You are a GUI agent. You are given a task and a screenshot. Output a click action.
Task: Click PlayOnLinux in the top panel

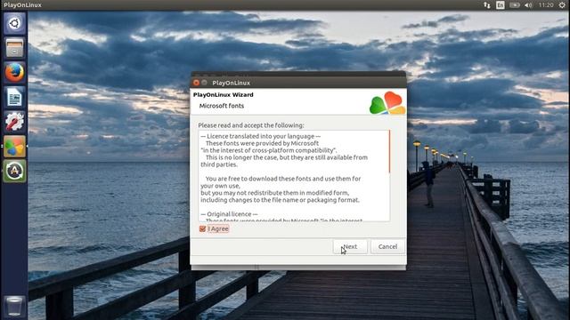coord(22,5)
